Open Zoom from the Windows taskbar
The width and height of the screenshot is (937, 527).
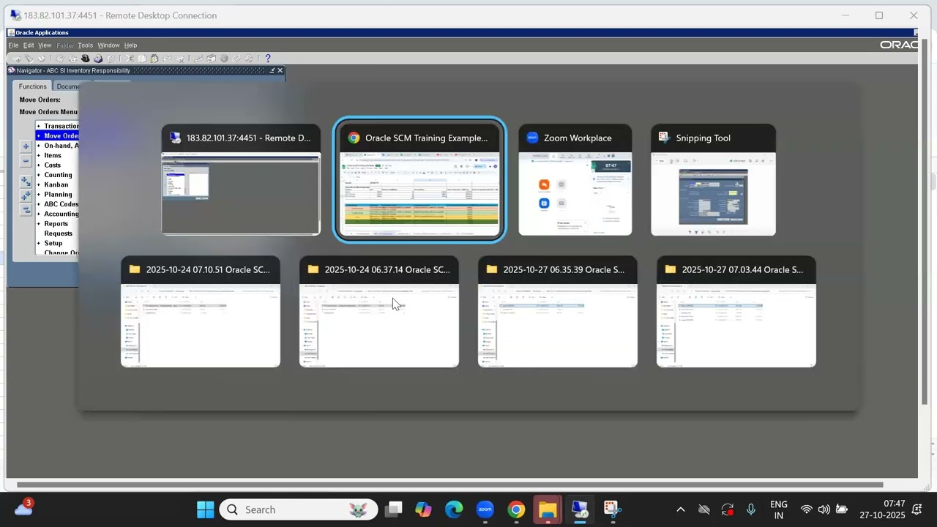(x=485, y=509)
